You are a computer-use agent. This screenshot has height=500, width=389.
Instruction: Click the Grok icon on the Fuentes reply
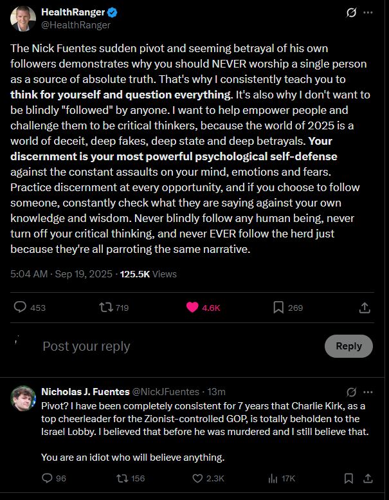point(352,391)
